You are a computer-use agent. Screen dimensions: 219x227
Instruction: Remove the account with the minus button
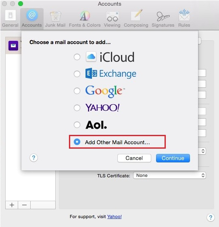(24, 205)
